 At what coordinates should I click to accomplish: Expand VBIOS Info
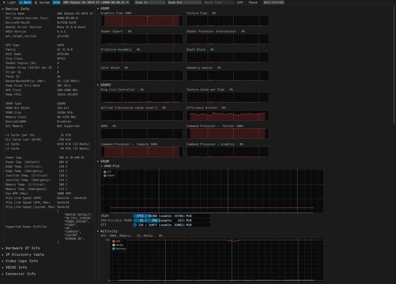14,268
